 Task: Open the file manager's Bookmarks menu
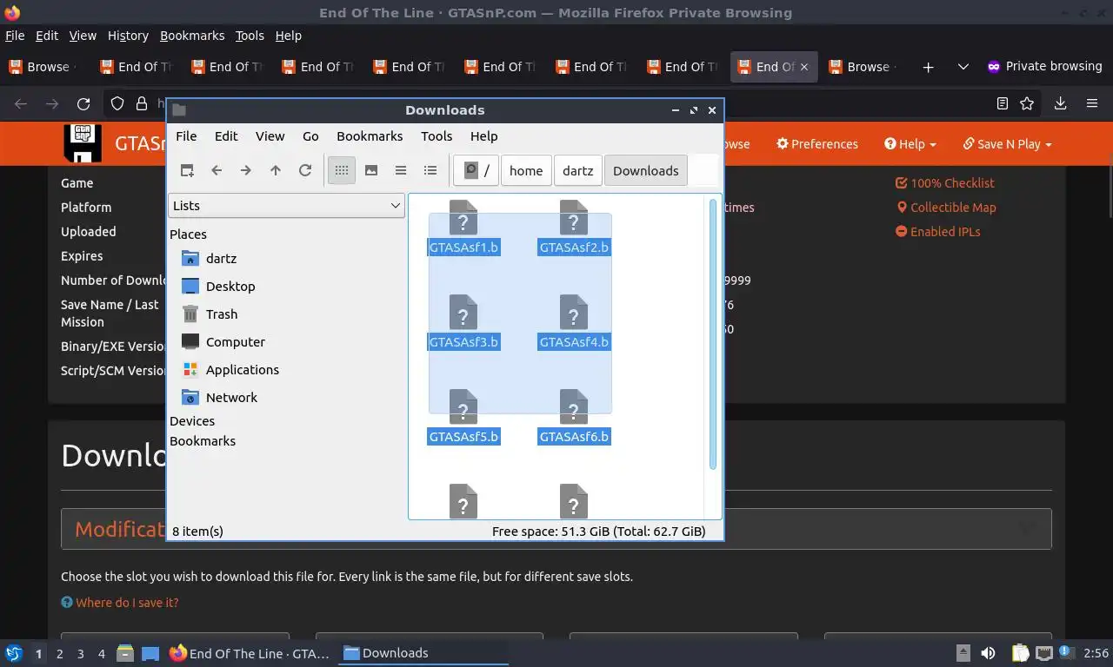click(370, 135)
